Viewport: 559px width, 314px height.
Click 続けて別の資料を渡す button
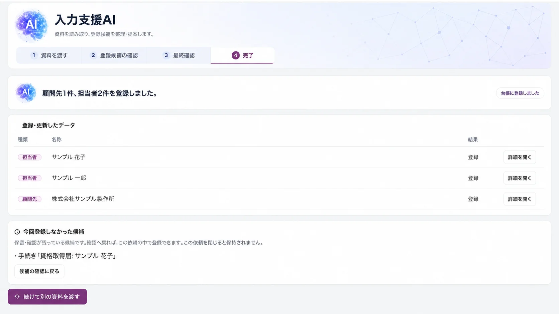point(47,297)
